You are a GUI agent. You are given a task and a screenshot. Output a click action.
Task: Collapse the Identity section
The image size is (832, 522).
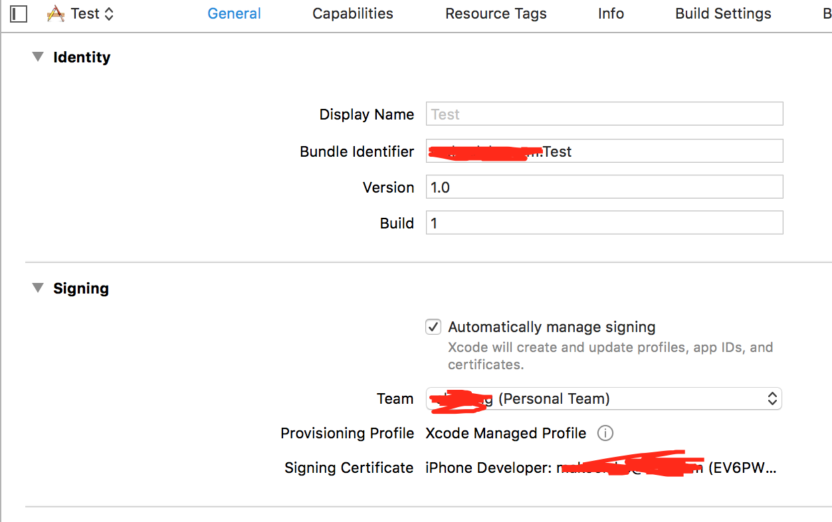tap(38, 57)
